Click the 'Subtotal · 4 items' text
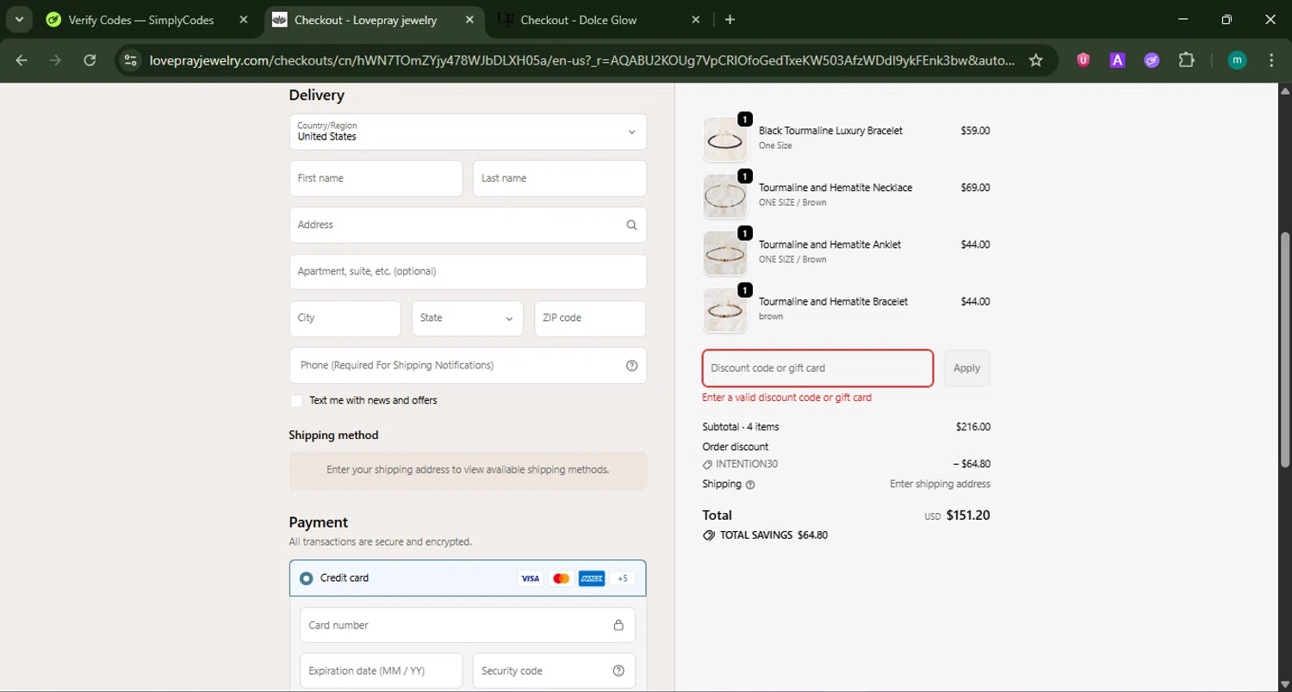Viewport: 1292px width, 692px height. (741, 427)
